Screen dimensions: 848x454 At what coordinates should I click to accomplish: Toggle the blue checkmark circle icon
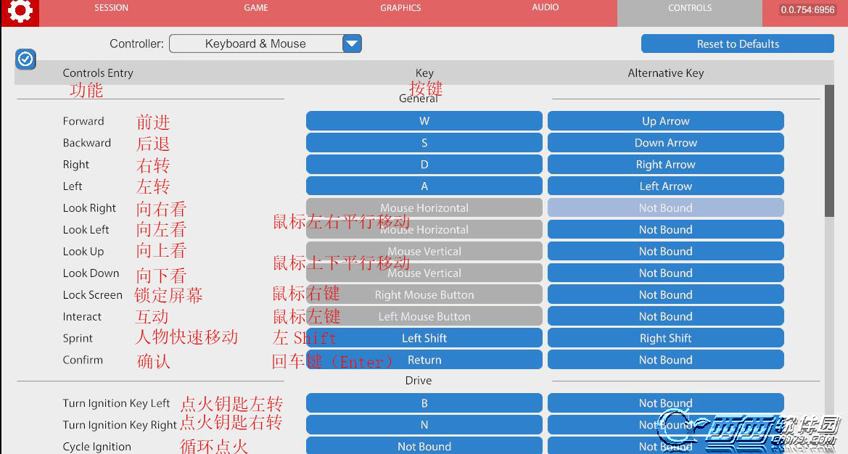coord(25,59)
